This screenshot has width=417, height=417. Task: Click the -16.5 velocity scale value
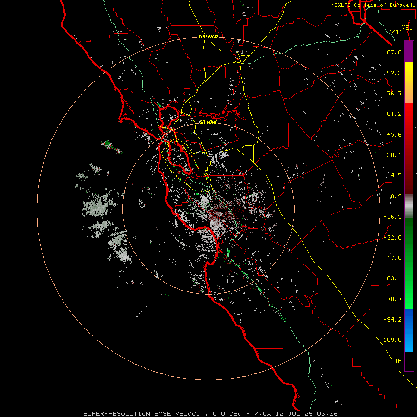392,217
